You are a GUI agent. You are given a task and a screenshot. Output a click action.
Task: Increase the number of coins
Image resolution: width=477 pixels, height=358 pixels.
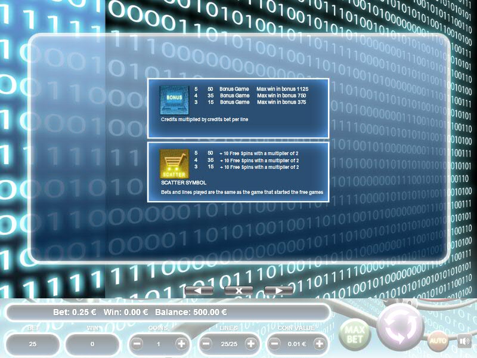(x=181, y=344)
